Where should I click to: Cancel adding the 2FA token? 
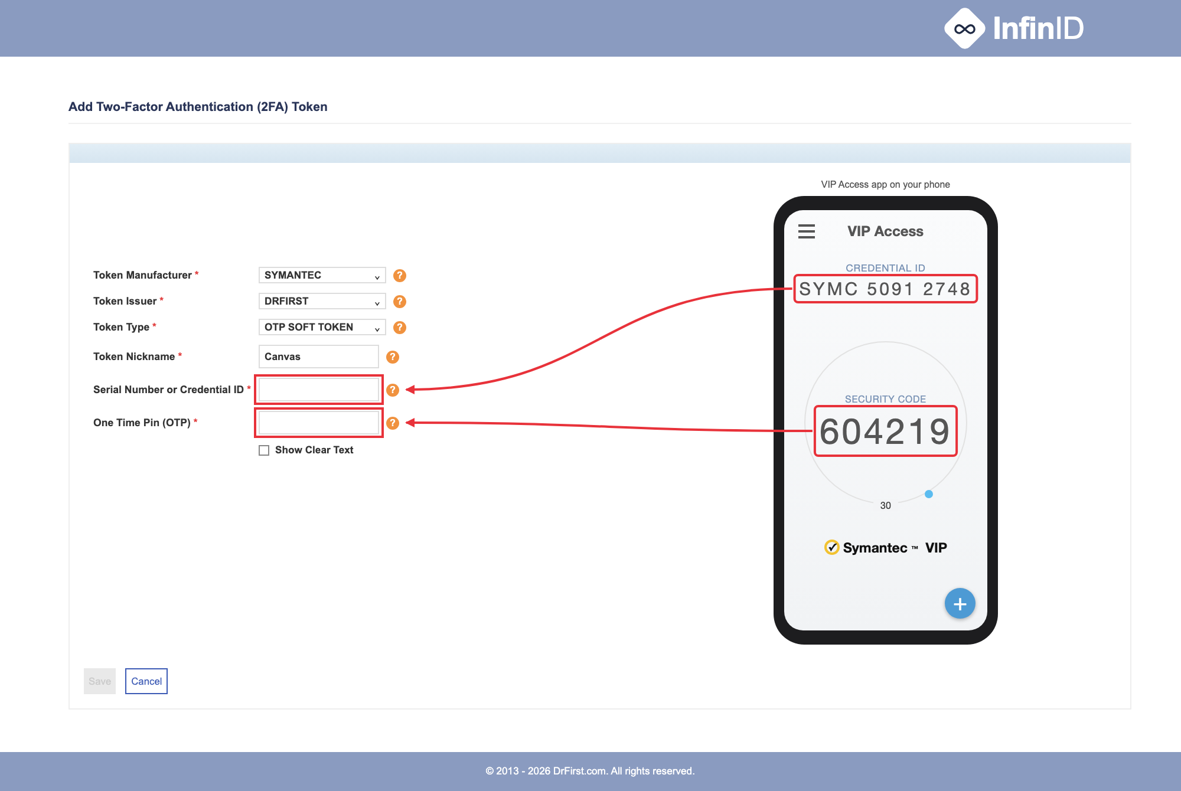(x=146, y=681)
